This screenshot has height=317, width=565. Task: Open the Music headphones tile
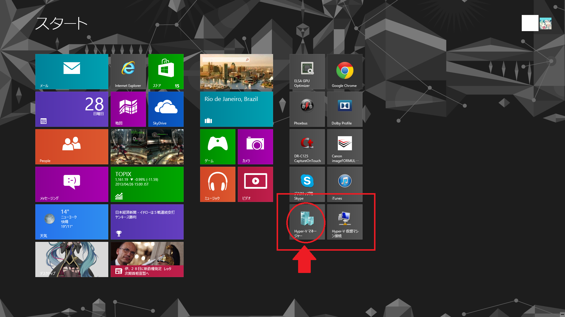point(217,184)
